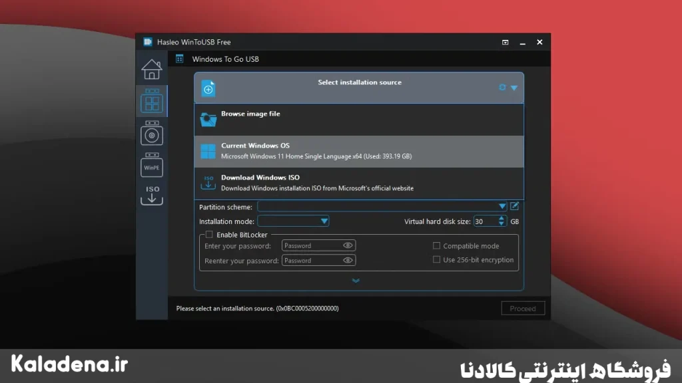Viewport: 682px width, 383px height.
Task: Click the Proceed button
Action: pyautogui.click(x=523, y=309)
